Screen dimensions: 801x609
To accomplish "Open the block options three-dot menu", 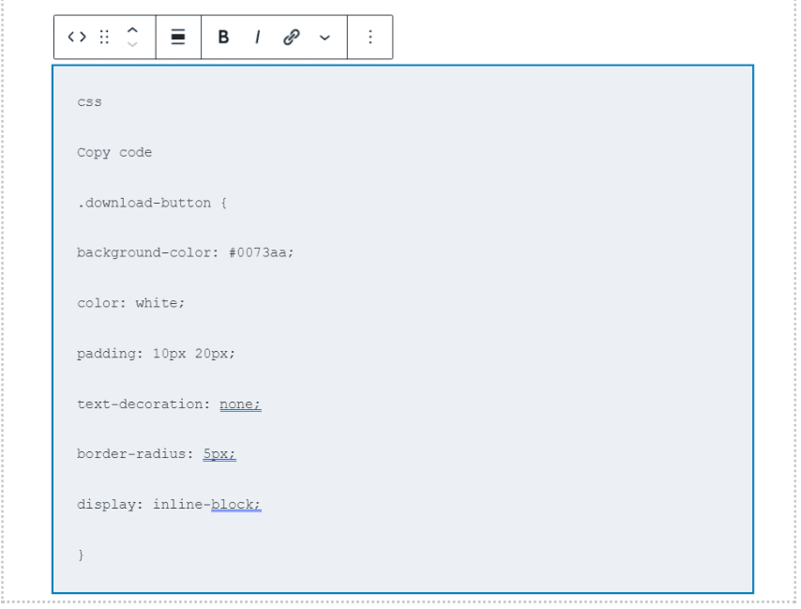I will 370,37.
